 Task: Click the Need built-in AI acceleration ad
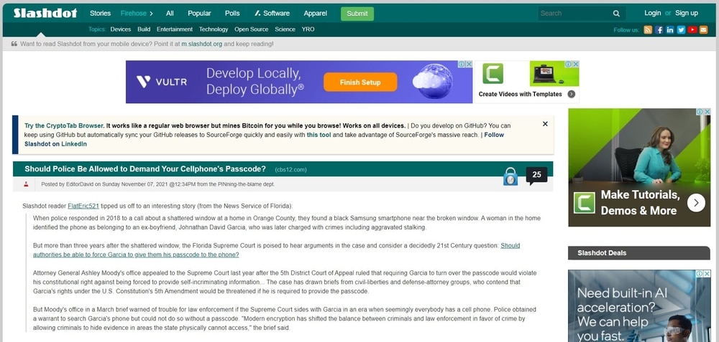tap(639, 305)
